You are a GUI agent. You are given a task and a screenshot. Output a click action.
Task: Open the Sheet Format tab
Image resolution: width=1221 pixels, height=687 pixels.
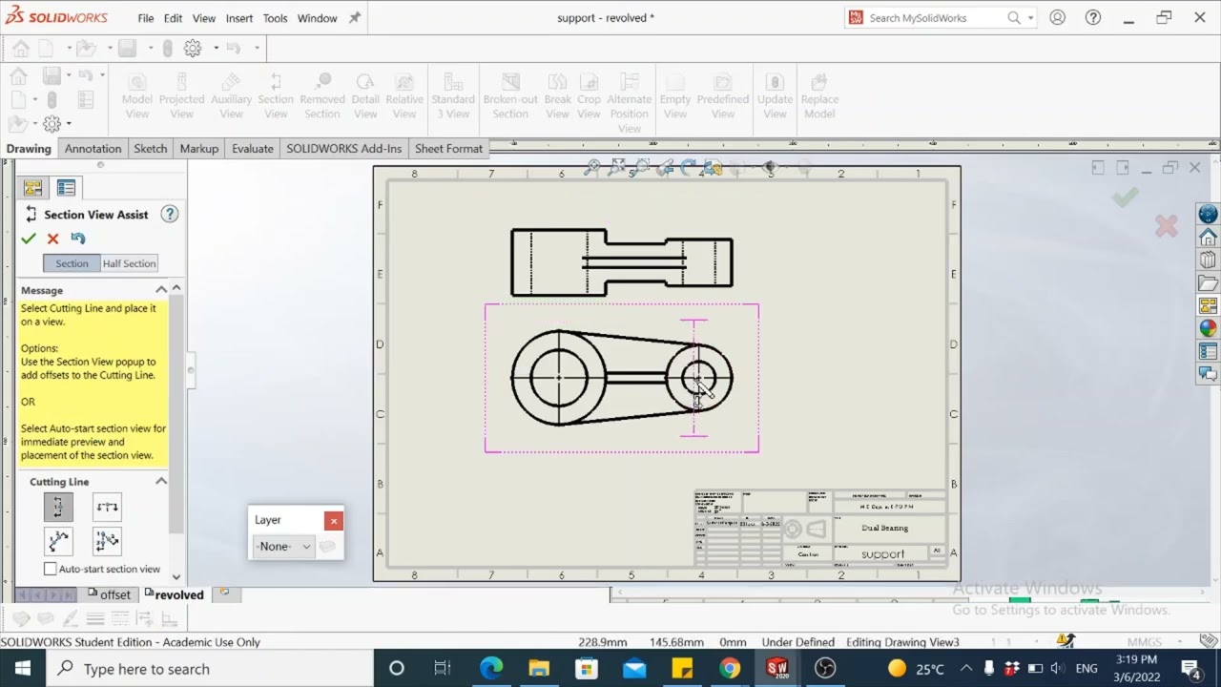click(448, 149)
